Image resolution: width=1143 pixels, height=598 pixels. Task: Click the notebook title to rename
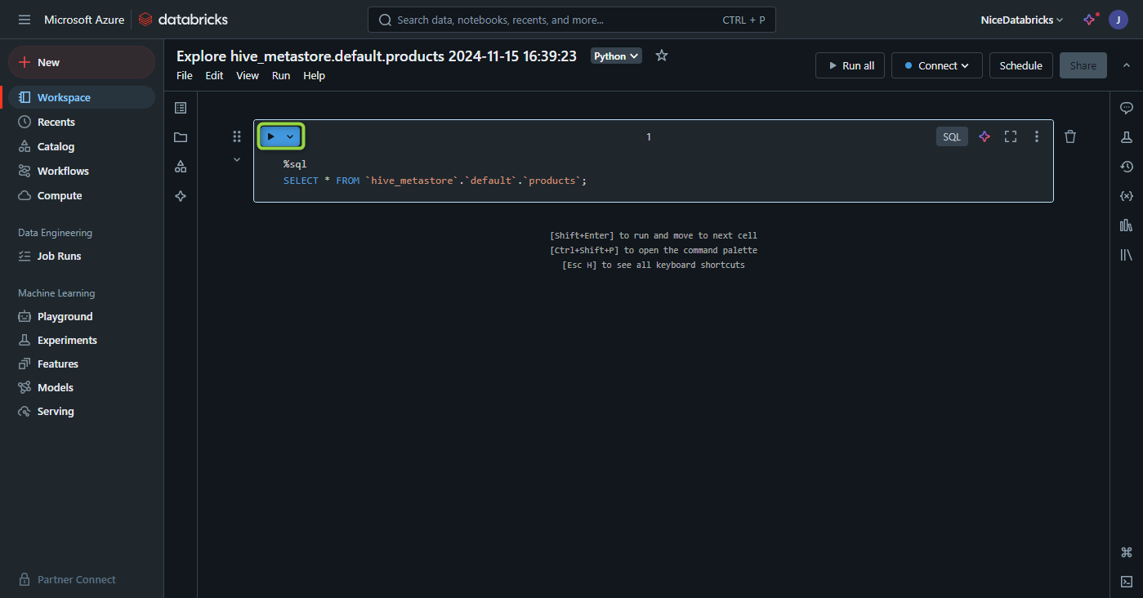point(377,56)
